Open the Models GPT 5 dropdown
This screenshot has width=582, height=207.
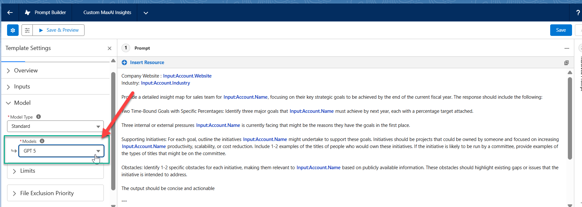[x=61, y=151]
